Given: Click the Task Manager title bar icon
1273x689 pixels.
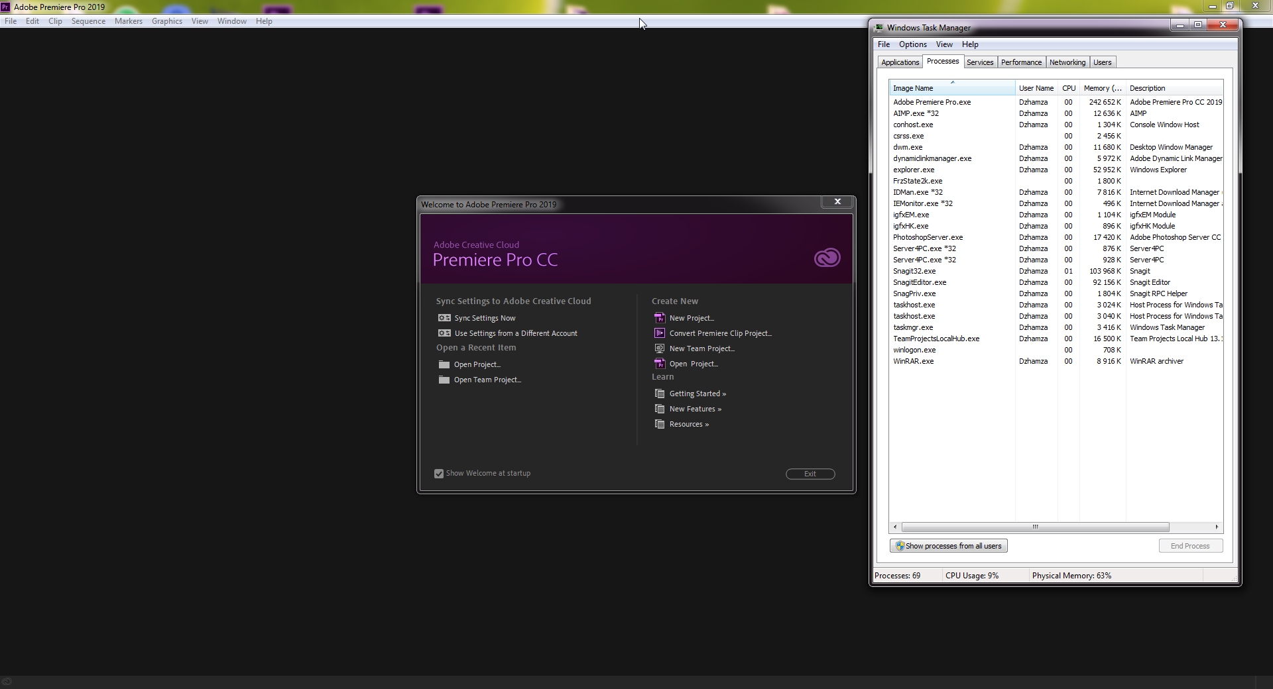Looking at the screenshot, I should click(x=879, y=28).
